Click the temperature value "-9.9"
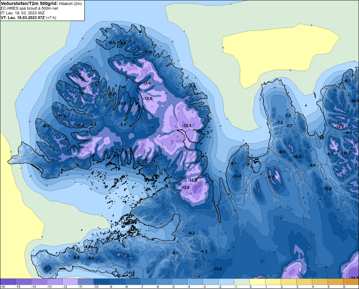 point(117,155)
